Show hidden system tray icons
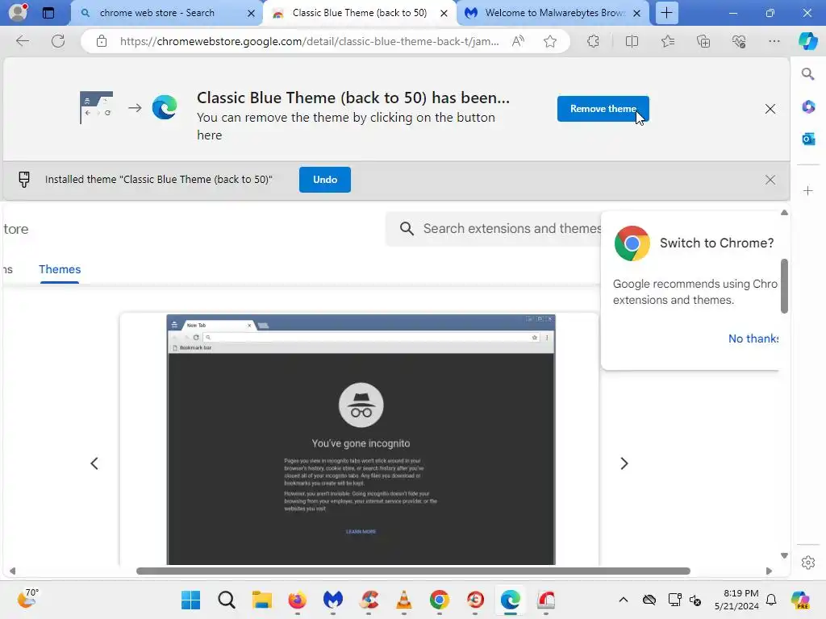 [624, 600]
